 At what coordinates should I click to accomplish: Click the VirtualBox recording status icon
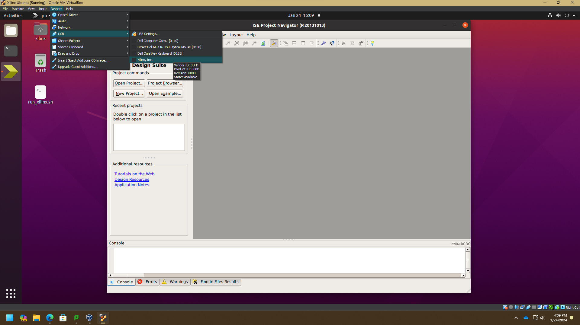coord(546,307)
